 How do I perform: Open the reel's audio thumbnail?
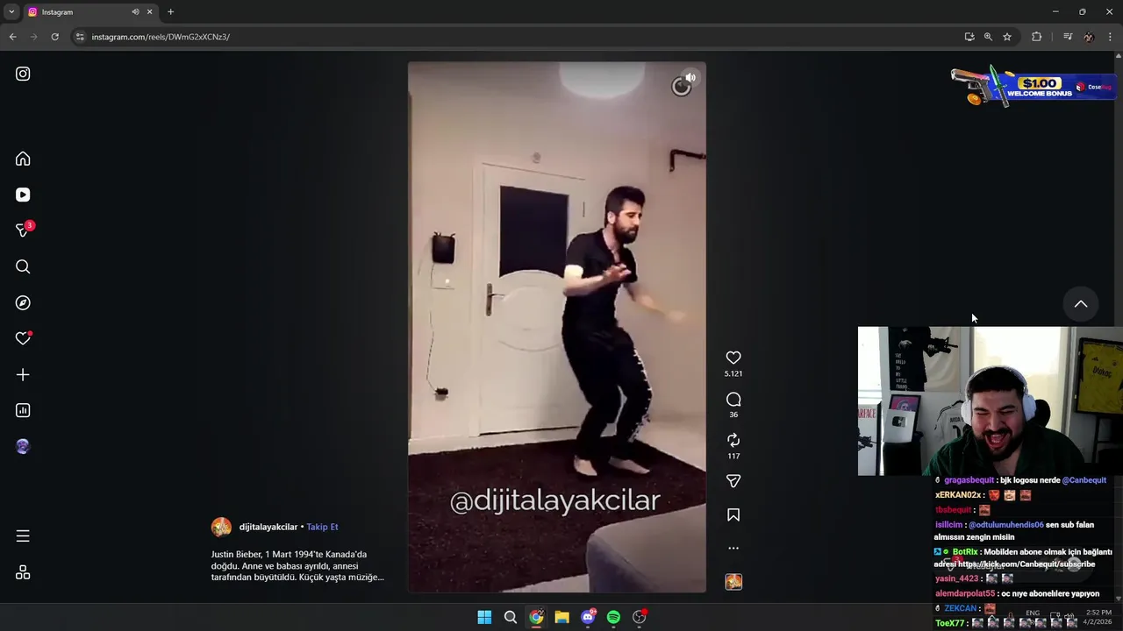tap(733, 581)
